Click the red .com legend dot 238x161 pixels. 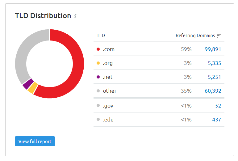tap(98, 49)
